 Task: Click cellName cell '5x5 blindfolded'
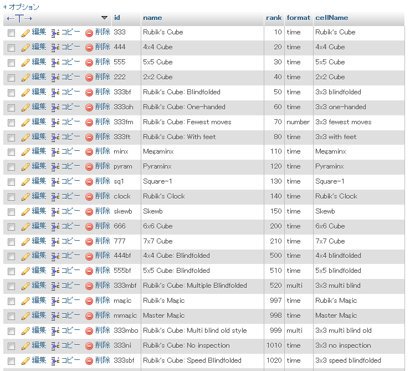point(338,271)
